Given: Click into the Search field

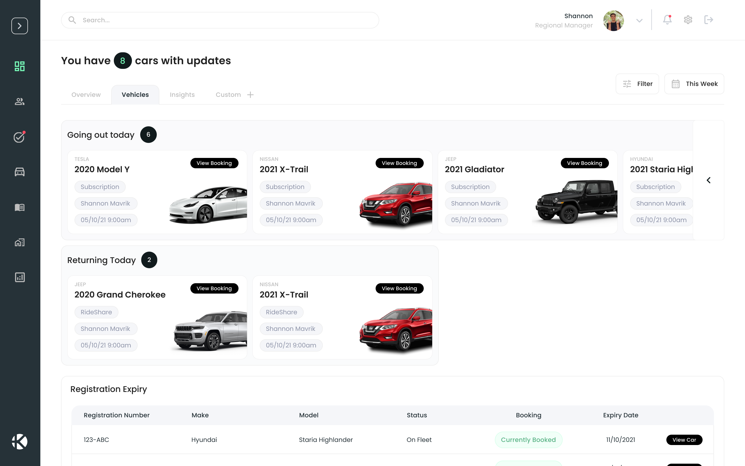Looking at the screenshot, I should click(220, 20).
